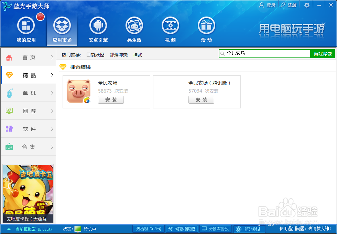Expand the 网游 chevron
Screen dimensions: 337x234
pos(52,111)
